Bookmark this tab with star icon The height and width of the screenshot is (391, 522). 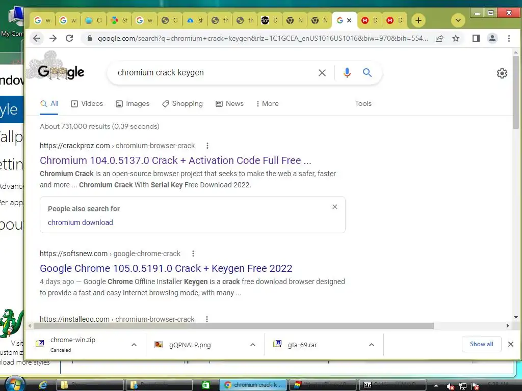[456, 38]
